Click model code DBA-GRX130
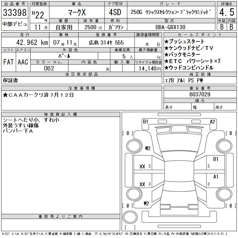The image size is (238, 238). (x=170, y=27)
